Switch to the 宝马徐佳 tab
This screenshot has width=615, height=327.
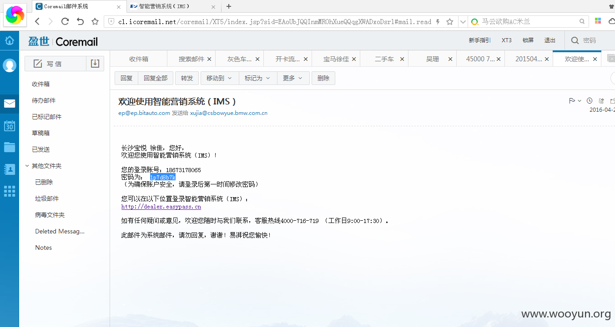click(336, 59)
